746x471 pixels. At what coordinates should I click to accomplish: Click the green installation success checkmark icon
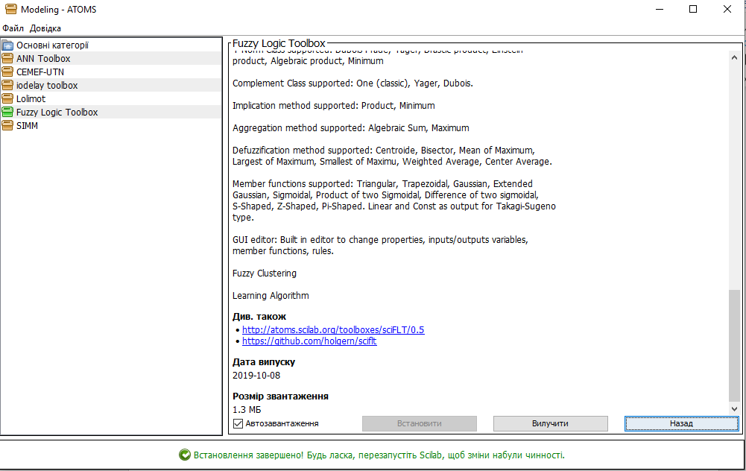click(185, 455)
